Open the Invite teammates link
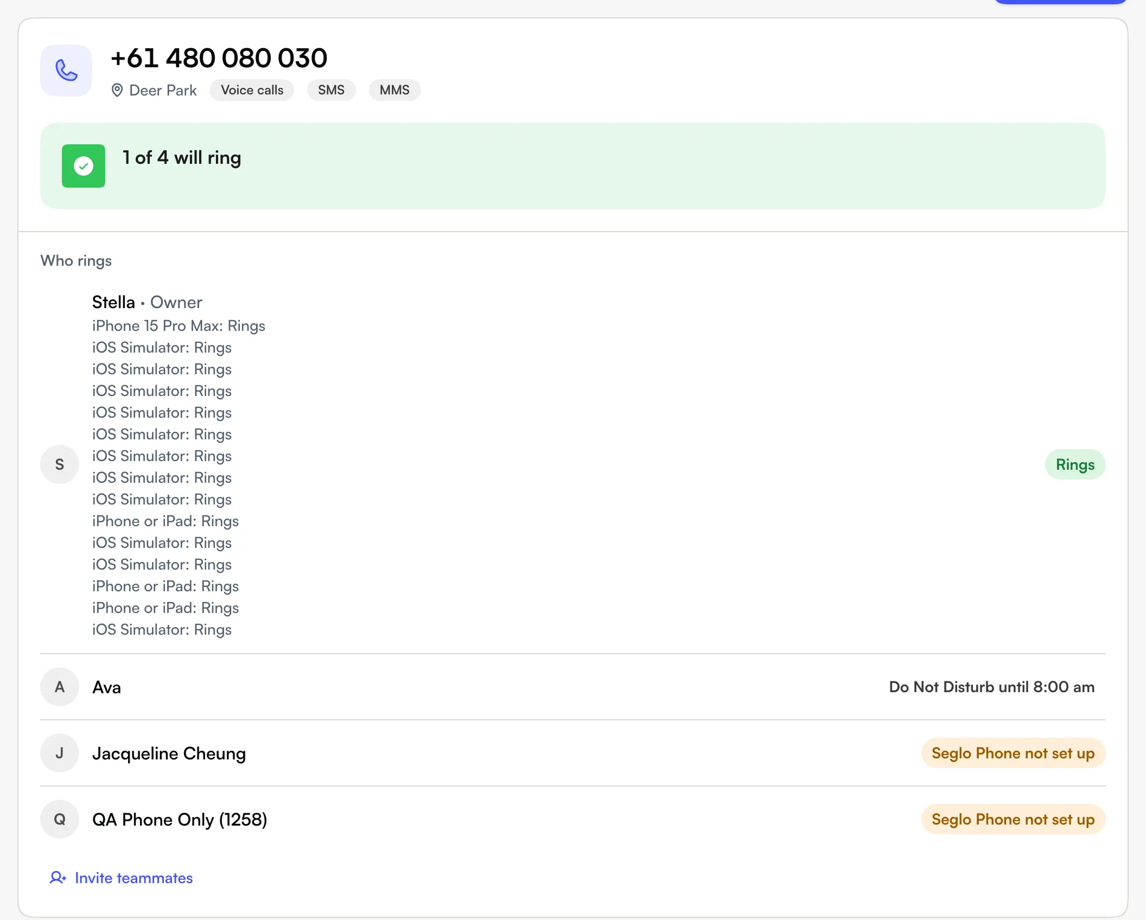Image resolution: width=1146 pixels, height=920 pixels. pos(122,878)
